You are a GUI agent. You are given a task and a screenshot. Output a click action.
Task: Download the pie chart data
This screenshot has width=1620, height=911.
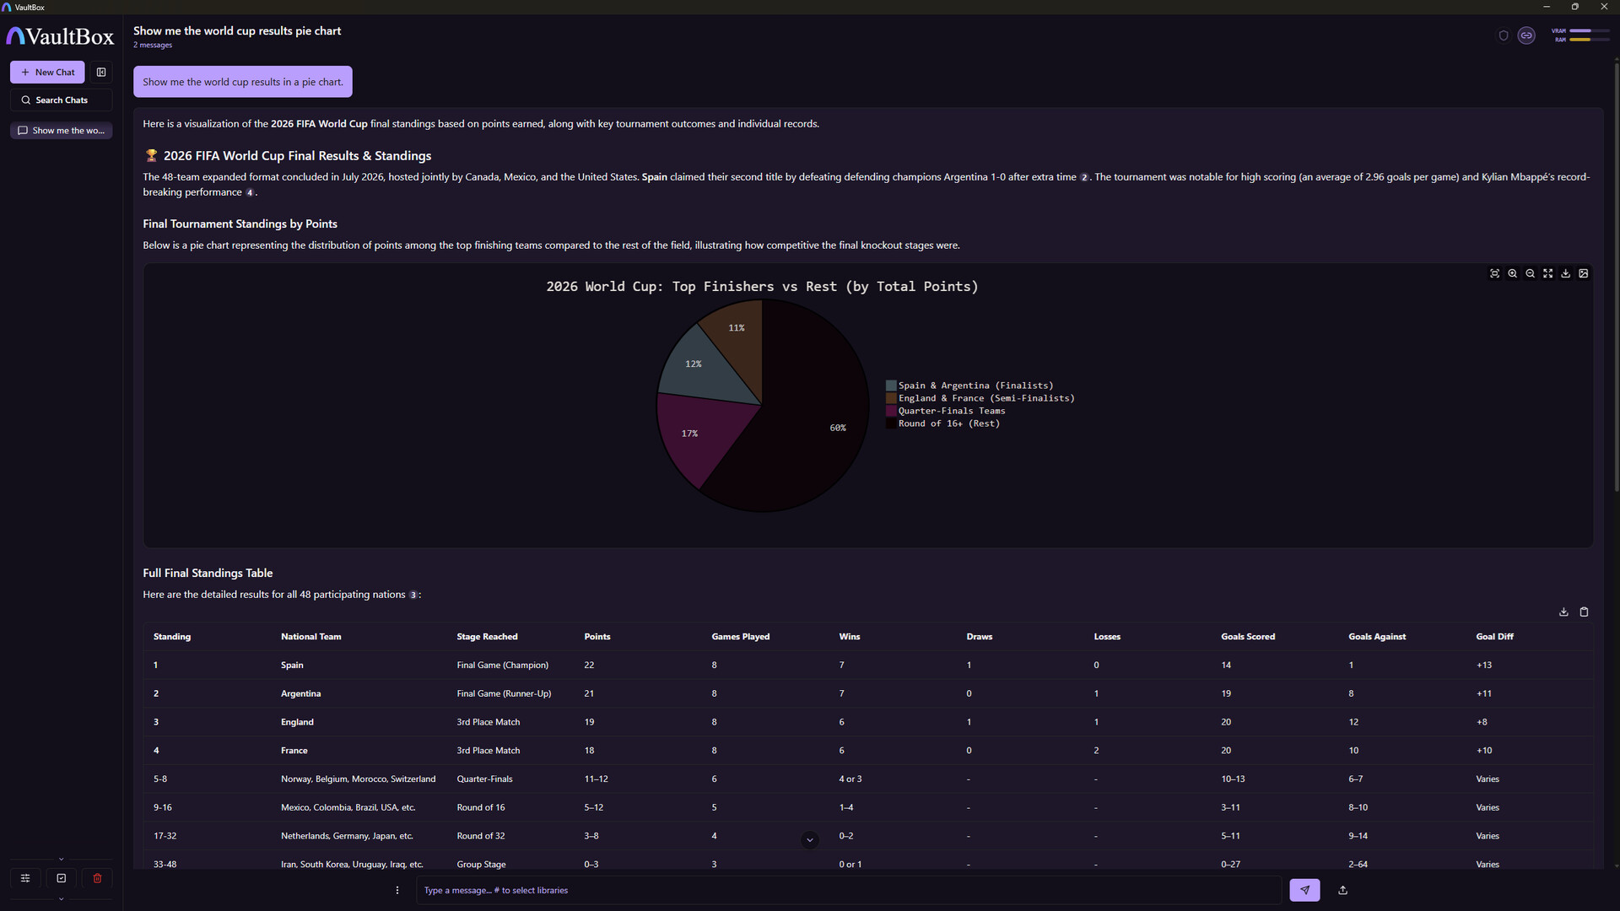tap(1565, 274)
